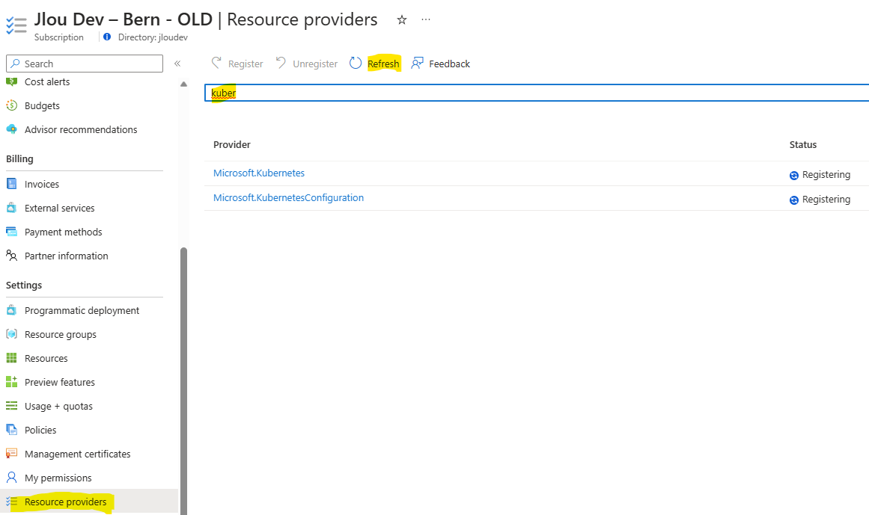Click the My permissions person icon
Viewport: 869px width, 515px height.
click(12, 477)
